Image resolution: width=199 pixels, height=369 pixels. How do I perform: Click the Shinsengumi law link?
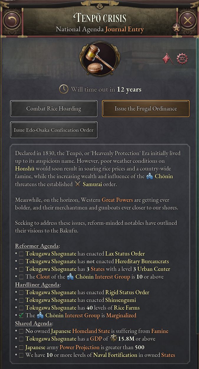tap(120, 300)
